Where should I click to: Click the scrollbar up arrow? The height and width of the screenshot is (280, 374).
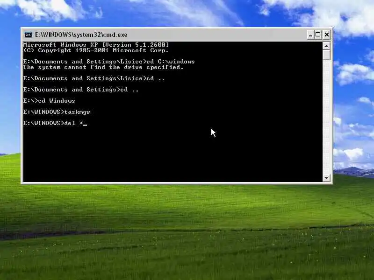point(326,46)
